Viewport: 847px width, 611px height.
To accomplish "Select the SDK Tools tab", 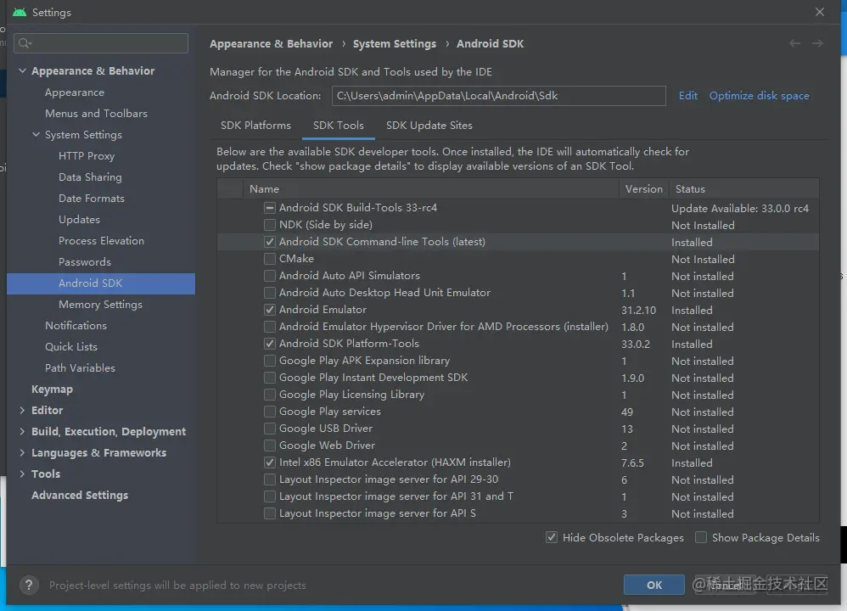I will point(338,126).
